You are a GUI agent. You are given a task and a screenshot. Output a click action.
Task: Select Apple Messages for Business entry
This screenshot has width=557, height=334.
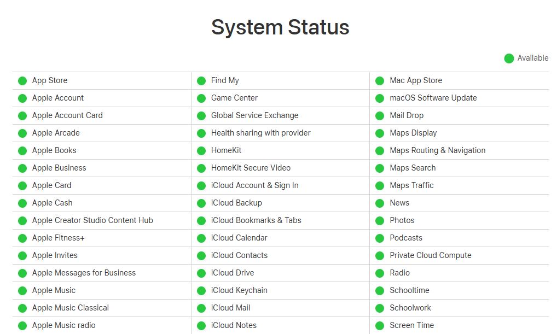pyautogui.click(x=84, y=273)
